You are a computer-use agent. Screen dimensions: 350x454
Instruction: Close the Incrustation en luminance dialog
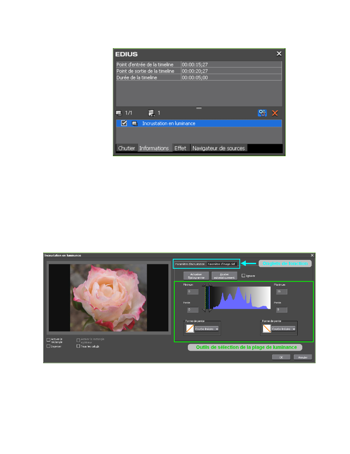click(312, 255)
